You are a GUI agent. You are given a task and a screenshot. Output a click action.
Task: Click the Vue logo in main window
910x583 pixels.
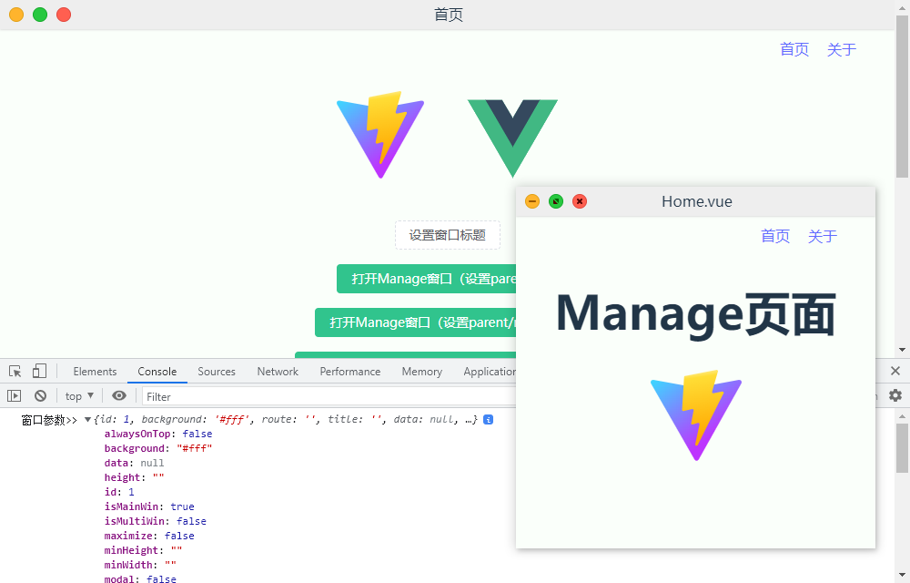tap(512, 138)
